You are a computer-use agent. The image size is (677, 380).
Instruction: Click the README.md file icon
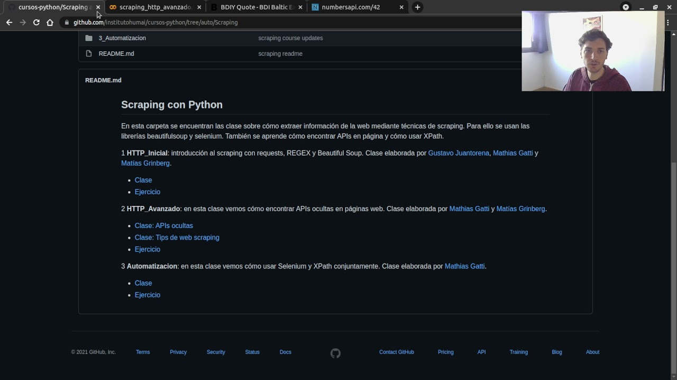point(89,53)
